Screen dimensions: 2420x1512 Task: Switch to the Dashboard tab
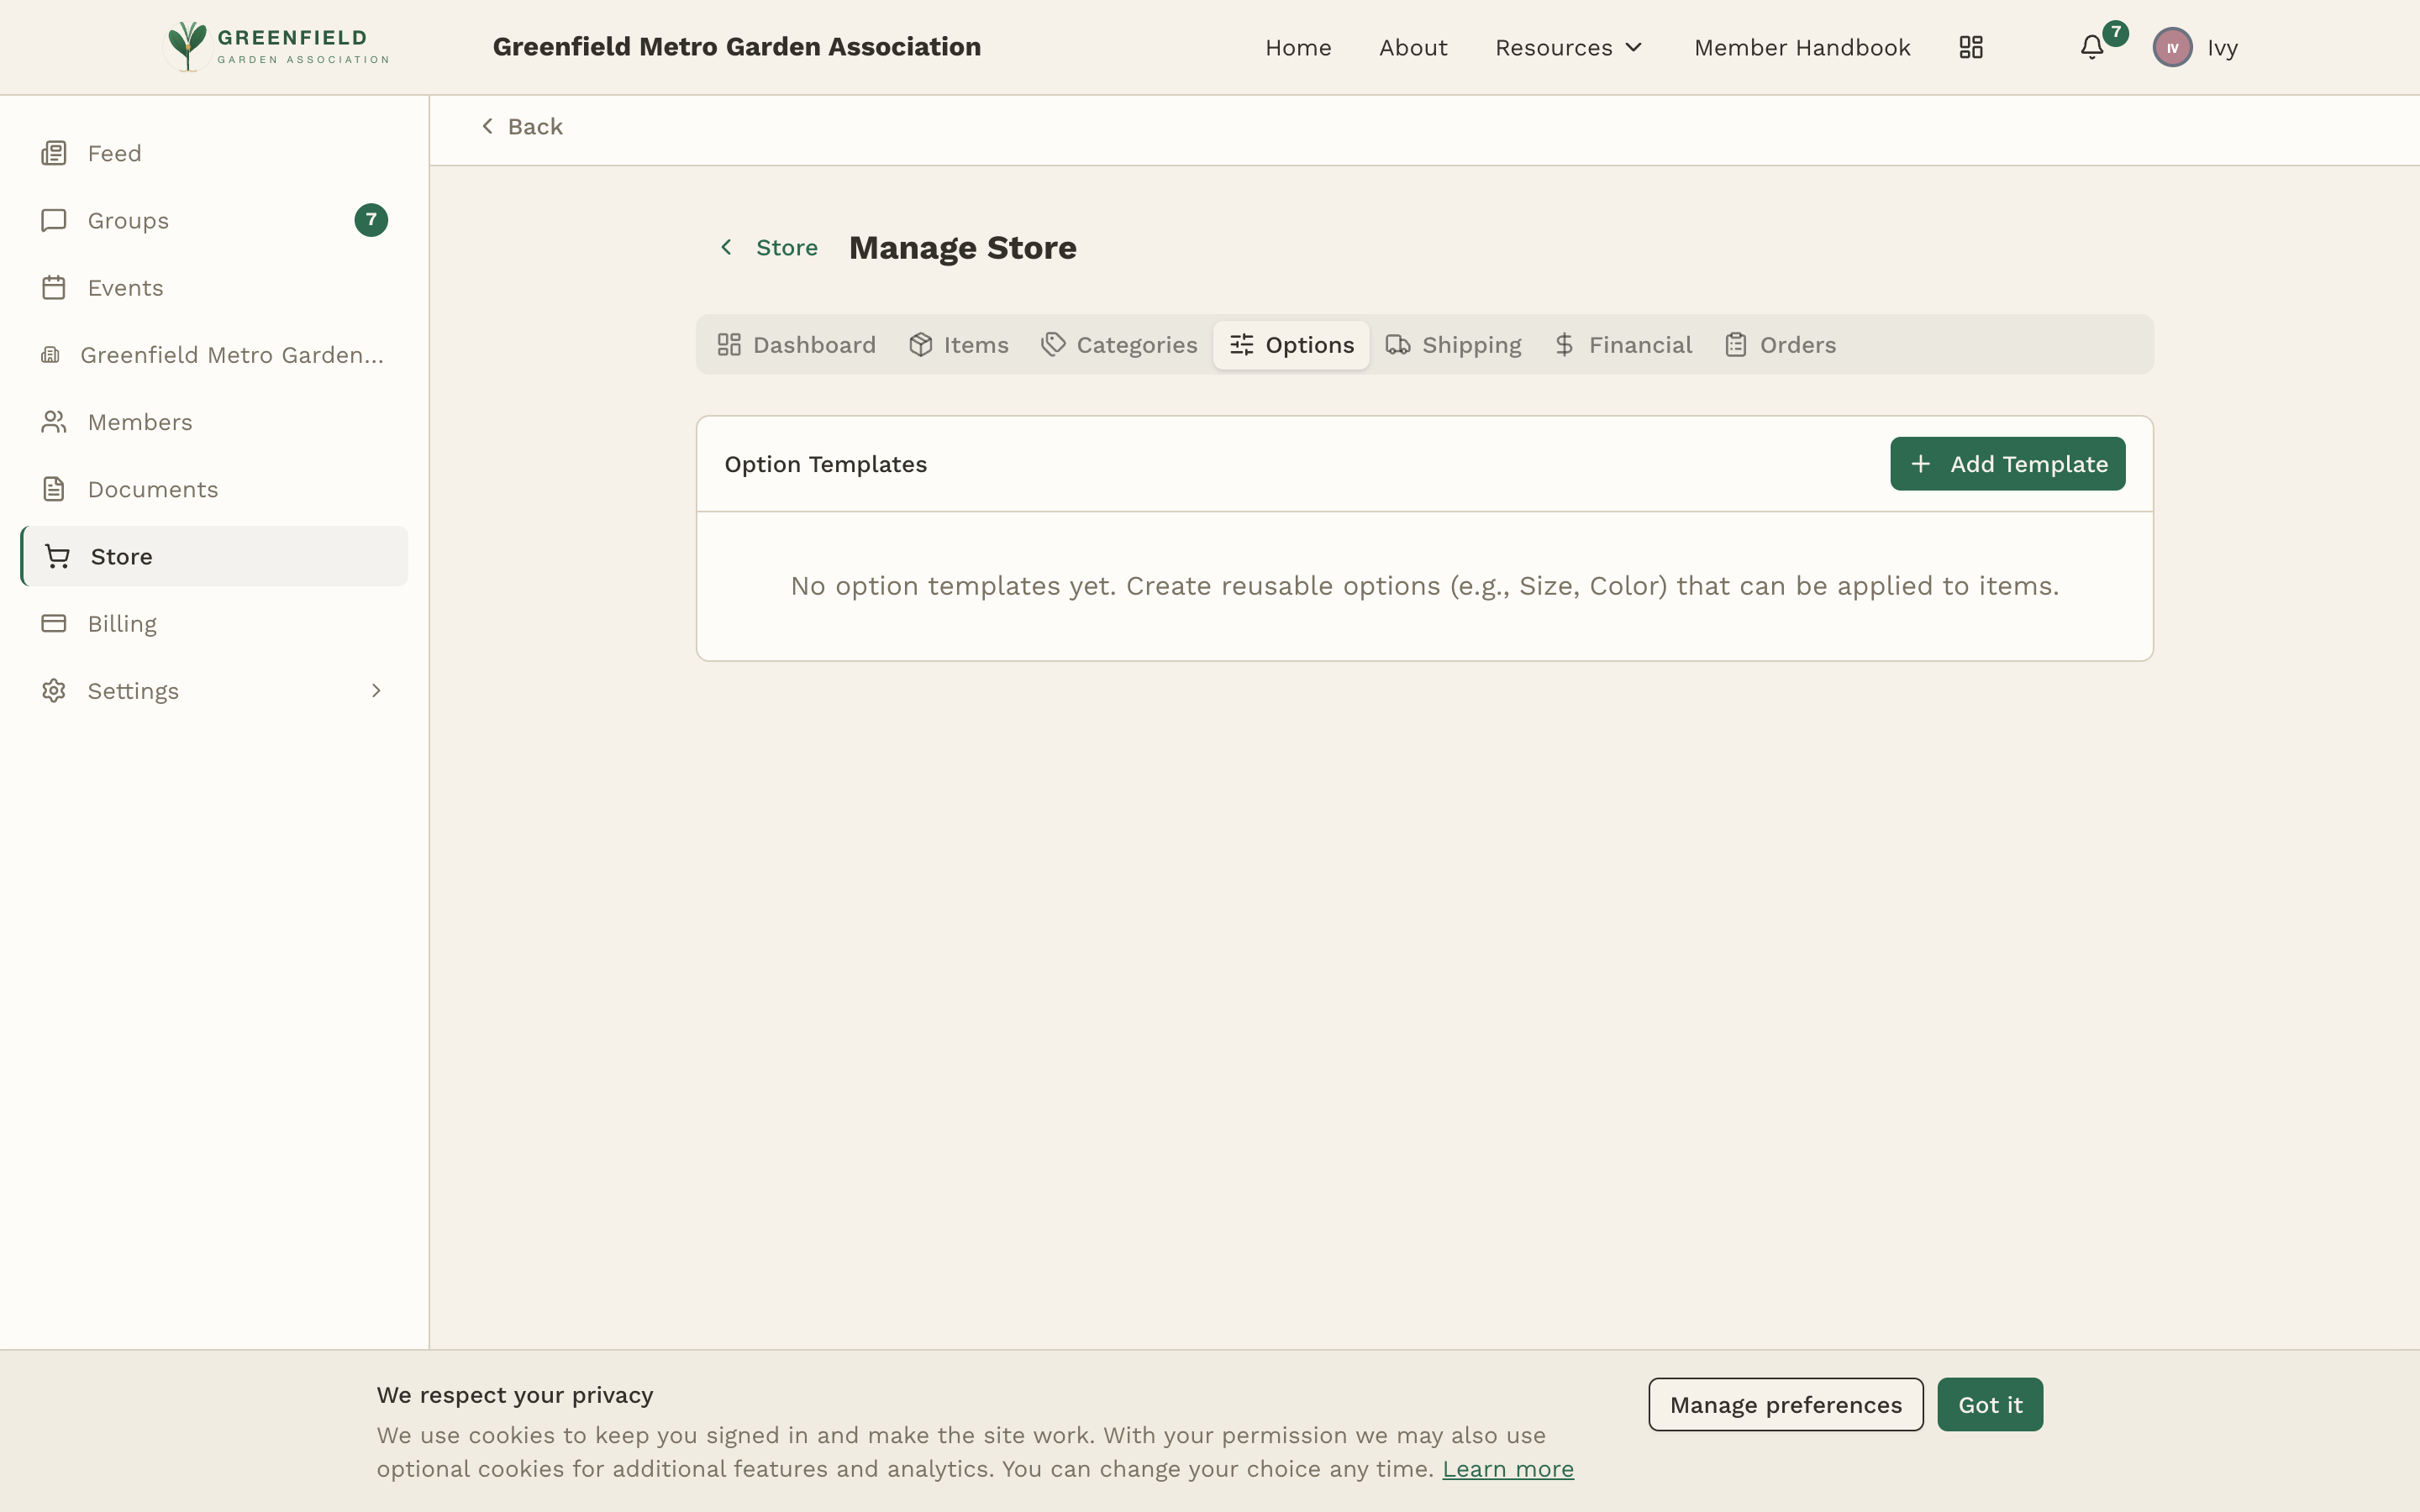click(796, 345)
